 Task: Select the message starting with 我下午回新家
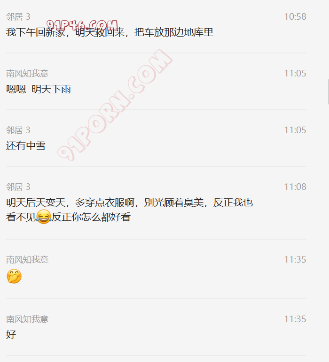pos(110,32)
